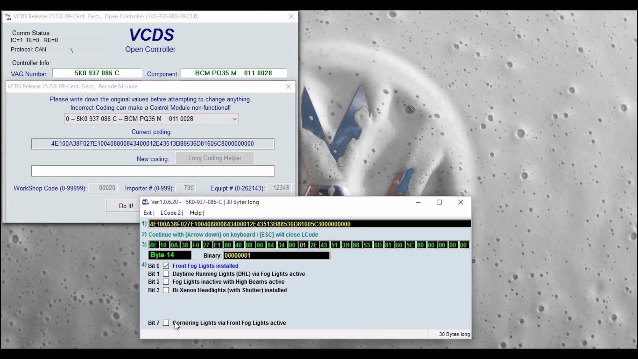This screenshot has height=359, width=638.
Task: Select byte cell 2E
Action: (314, 245)
